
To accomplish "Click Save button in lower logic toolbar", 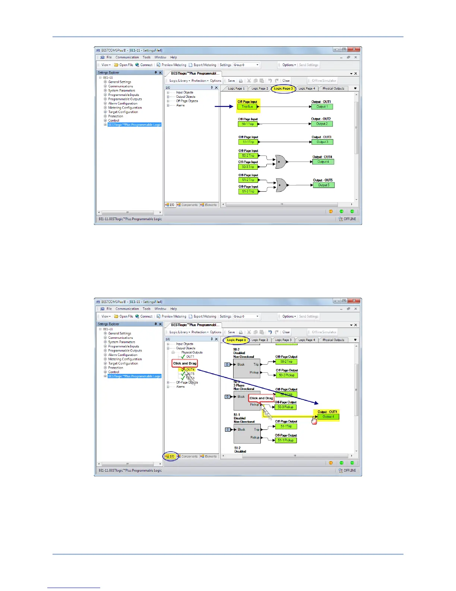I will click(x=231, y=332).
